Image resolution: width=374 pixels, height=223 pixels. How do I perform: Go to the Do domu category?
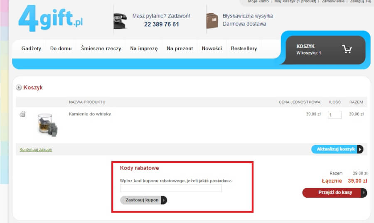pos(61,49)
